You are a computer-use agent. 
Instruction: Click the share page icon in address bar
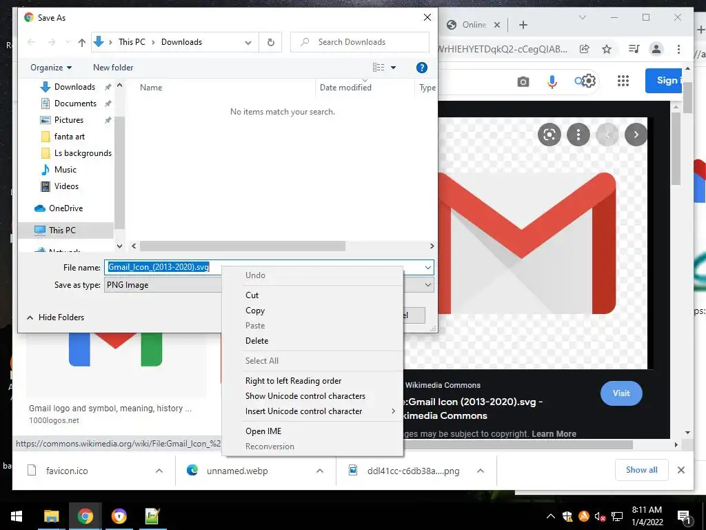click(585, 49)
